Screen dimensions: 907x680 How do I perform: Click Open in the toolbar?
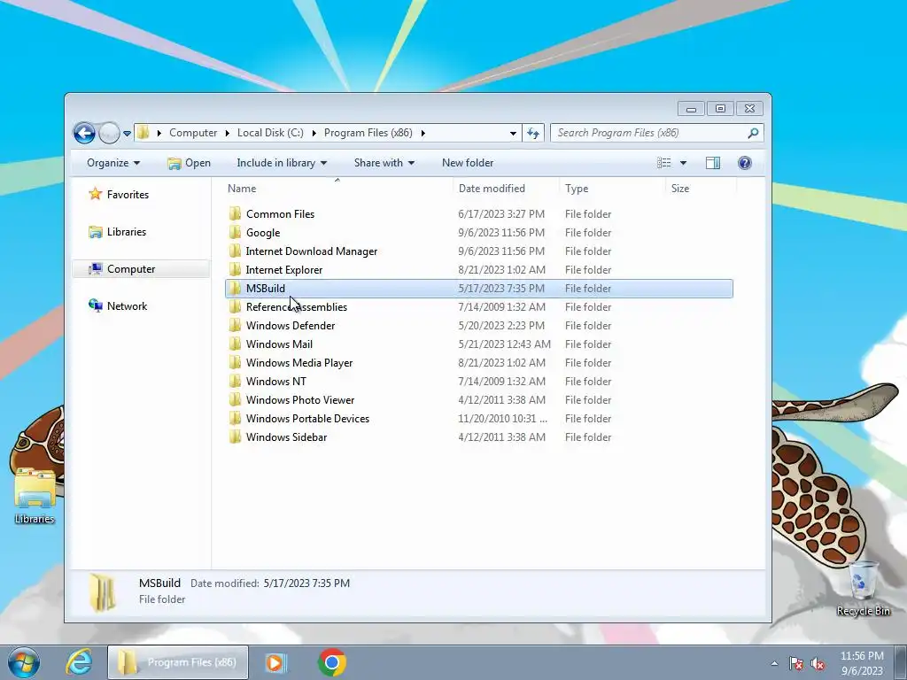point(190,163)
